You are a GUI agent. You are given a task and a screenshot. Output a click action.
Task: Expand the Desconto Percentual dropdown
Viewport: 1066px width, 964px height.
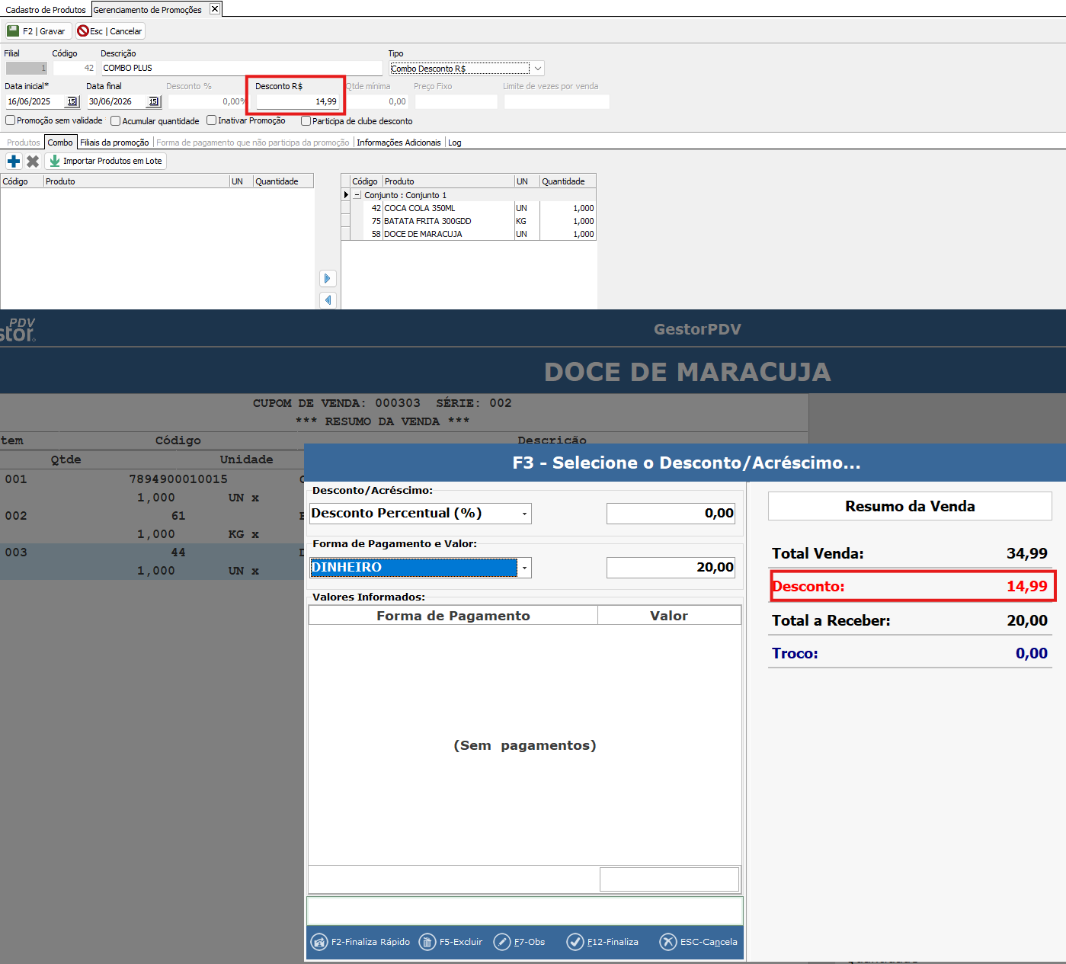524,514
